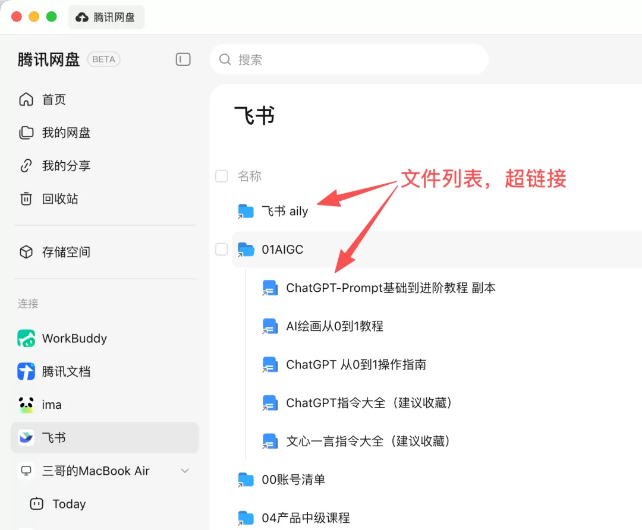This screenshot has width=642, height=530.
Task: Click the 文心一言指令大全 document icon
Action: (x=270, y=441)
